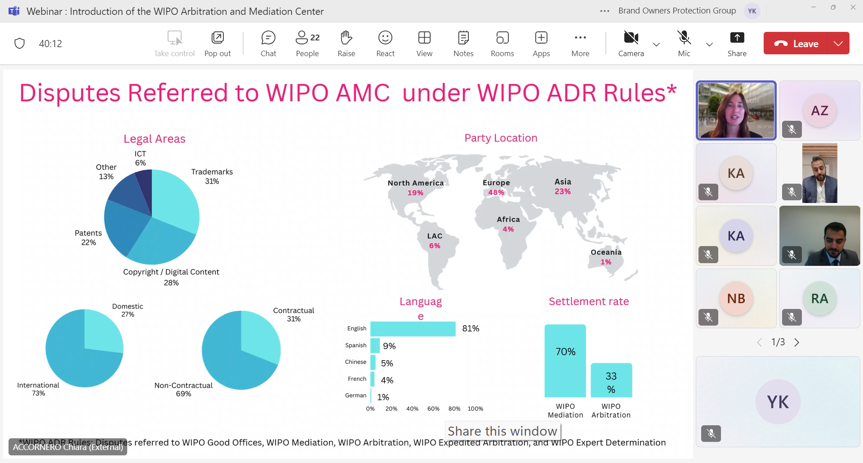The height and width of the screenshot is (463, 863).
Task: Raise your hand in the meeting
Action: 346,44
